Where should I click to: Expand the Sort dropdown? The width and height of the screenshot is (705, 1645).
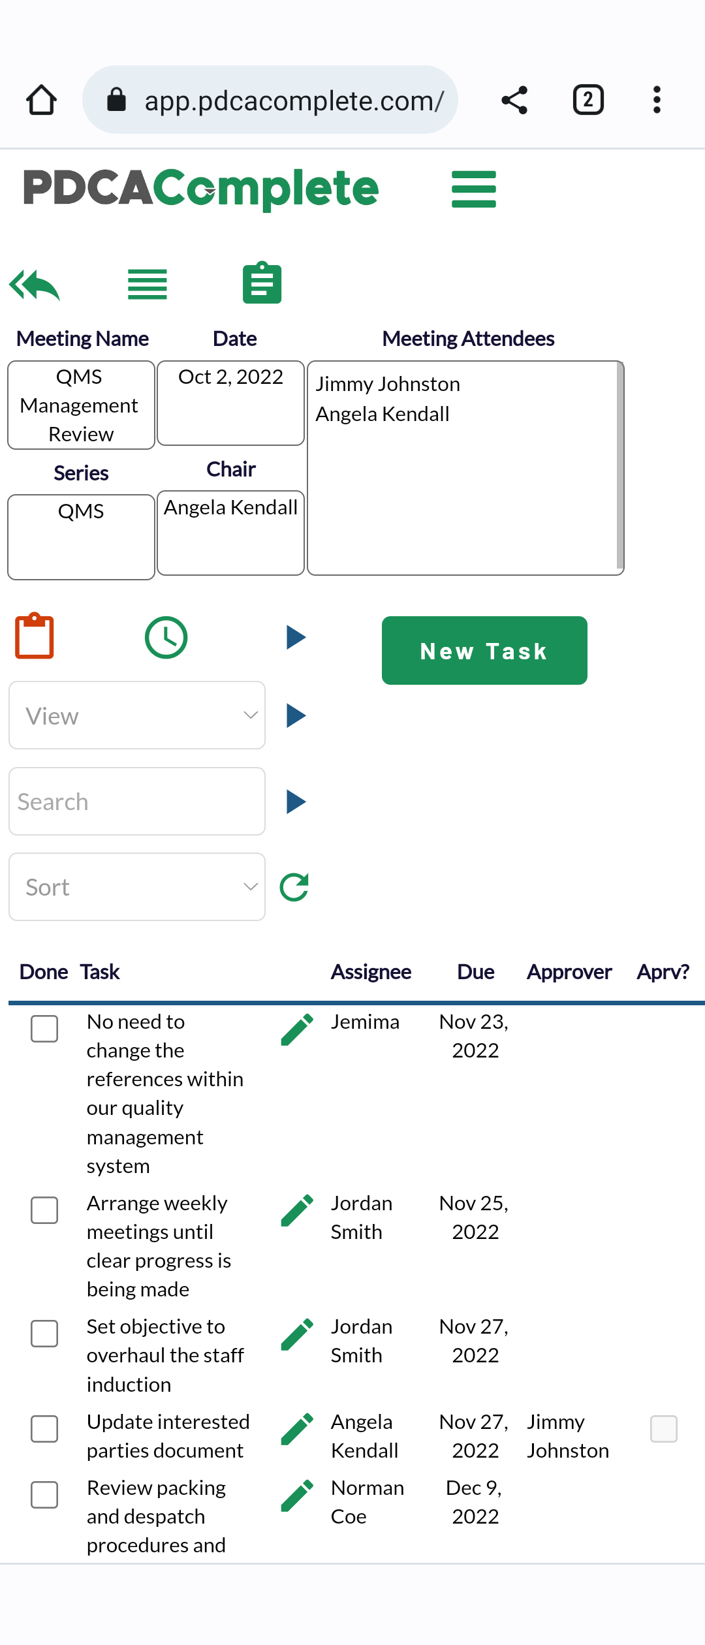pos(137,887)
